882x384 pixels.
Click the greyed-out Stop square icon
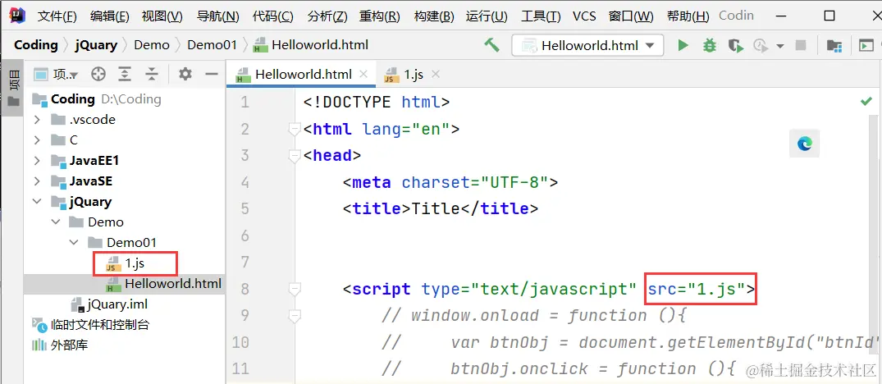(800, 46)
